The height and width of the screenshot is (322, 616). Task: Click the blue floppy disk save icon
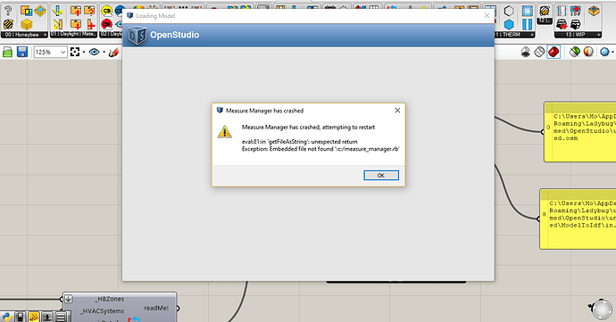22,52
